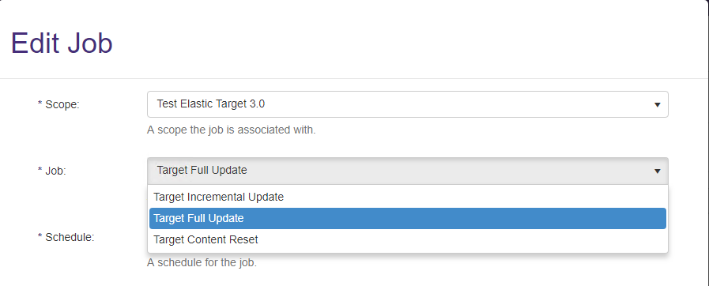
Task: Select Target Incremental Update option
Action: pos(407,197)
